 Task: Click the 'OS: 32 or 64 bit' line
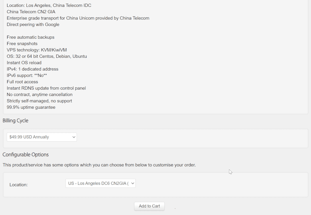47,57
